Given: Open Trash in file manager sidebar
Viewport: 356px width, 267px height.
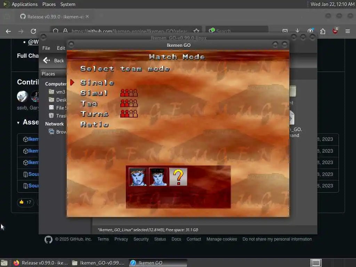Looking at the screenshot, I should click(57, 115).
